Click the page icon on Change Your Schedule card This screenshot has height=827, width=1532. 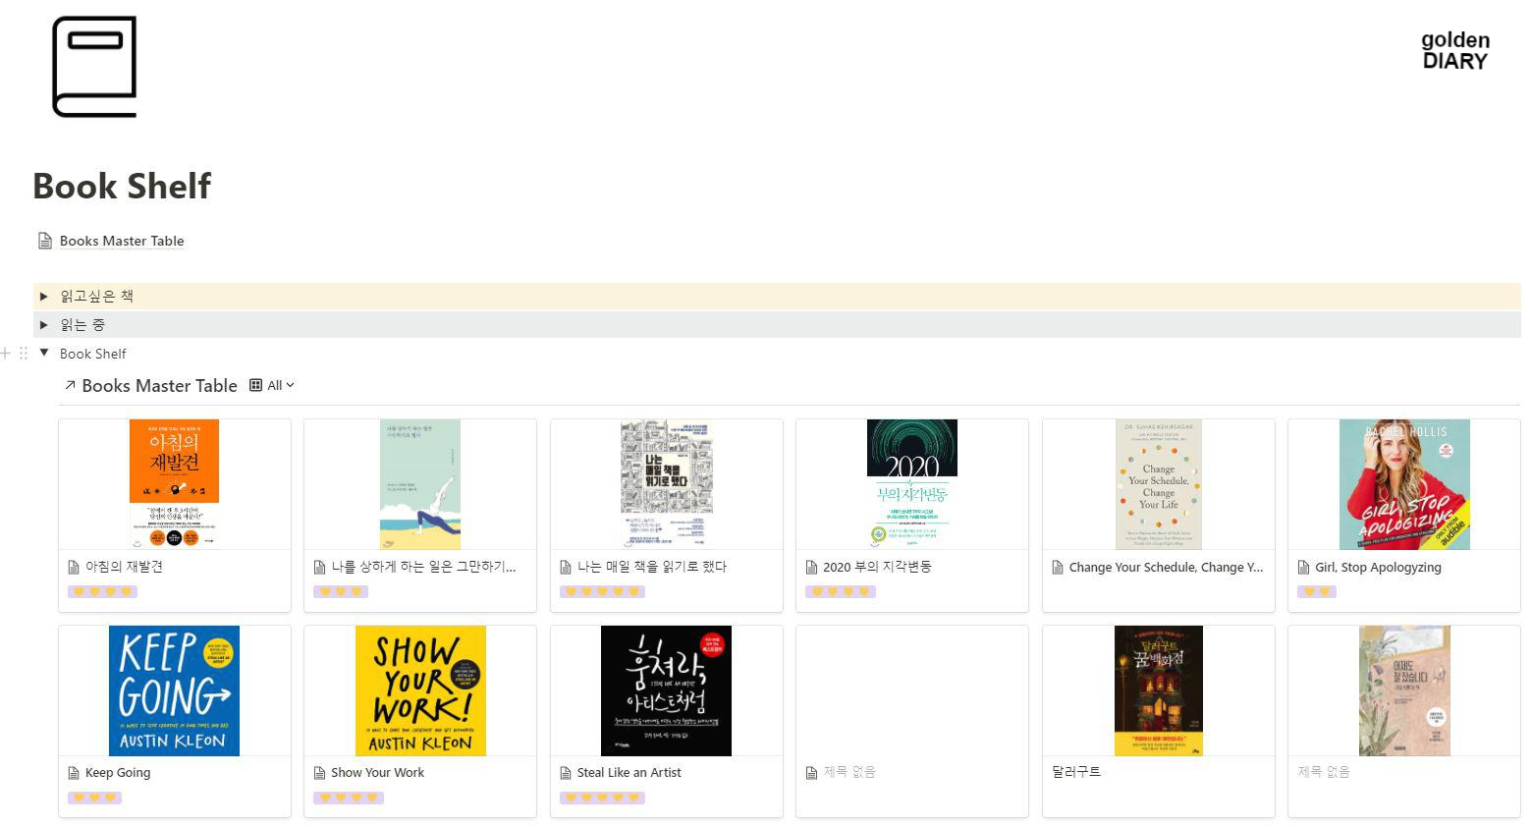coord(1058,567)
